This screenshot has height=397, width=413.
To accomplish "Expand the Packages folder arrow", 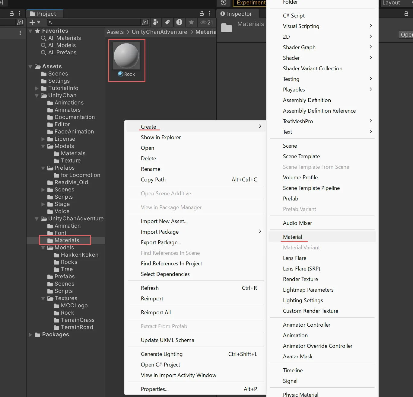I will [30, 335].
